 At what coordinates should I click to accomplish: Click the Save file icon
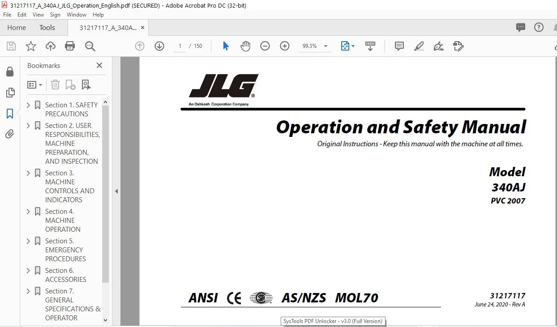(x=11, y=46)
